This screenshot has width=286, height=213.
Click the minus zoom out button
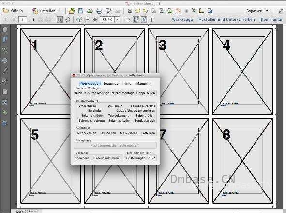tap(87, 19)
